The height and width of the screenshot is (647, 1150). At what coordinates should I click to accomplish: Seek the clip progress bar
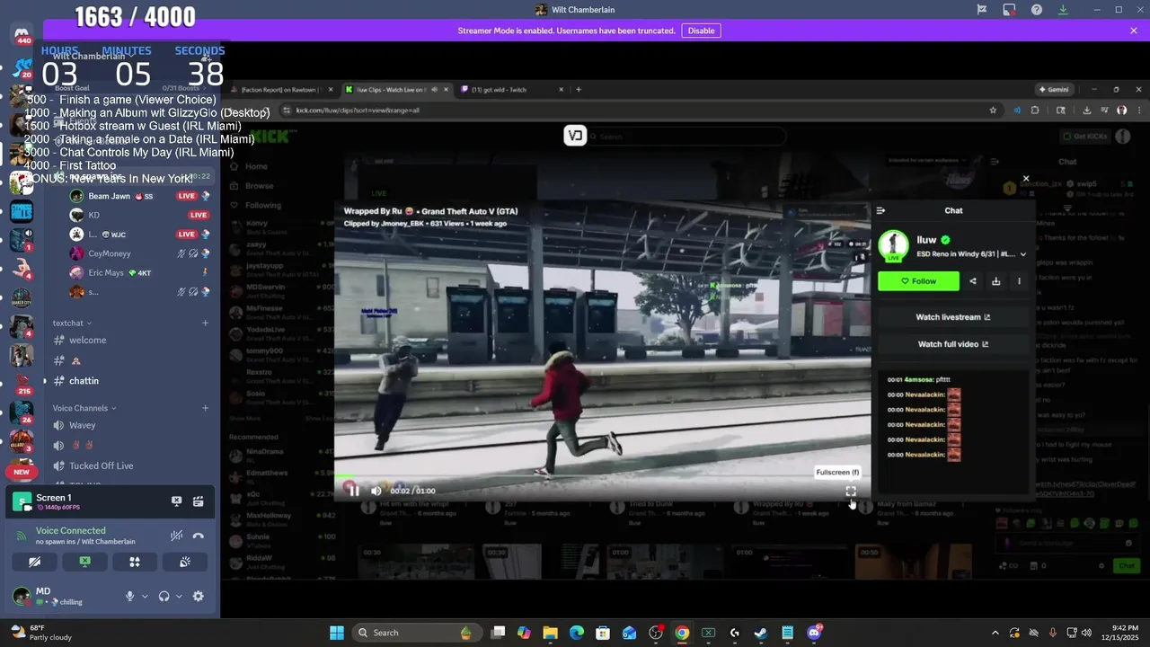(602, 478)
